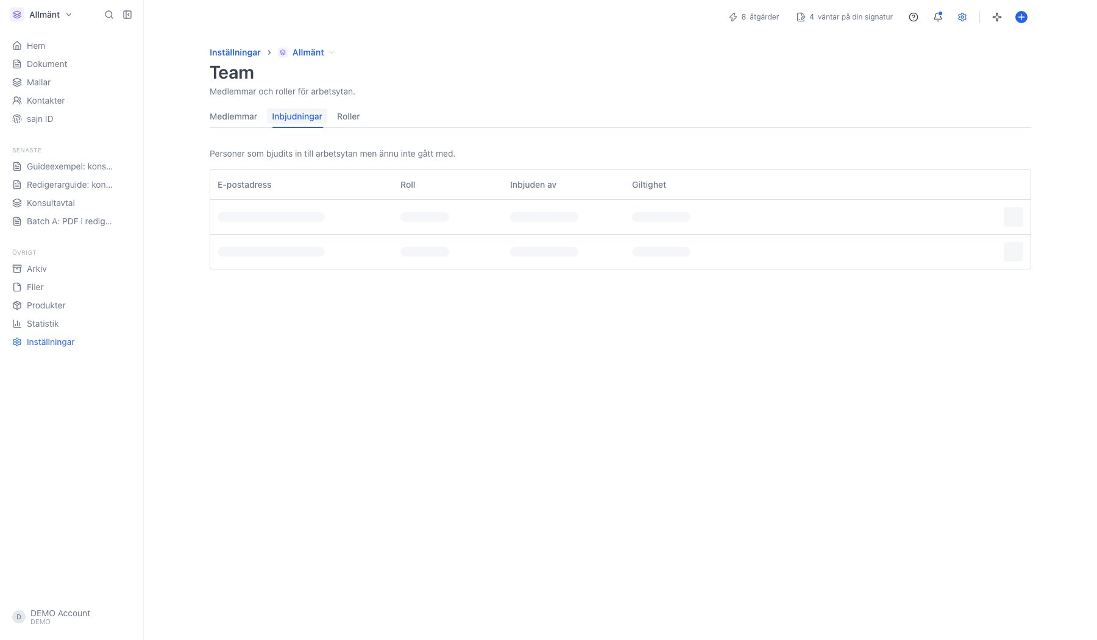This screenshot has width=1097, height=640.
Task: Click the Inställningar gear icon in sidebar
Action: point(17,342)
